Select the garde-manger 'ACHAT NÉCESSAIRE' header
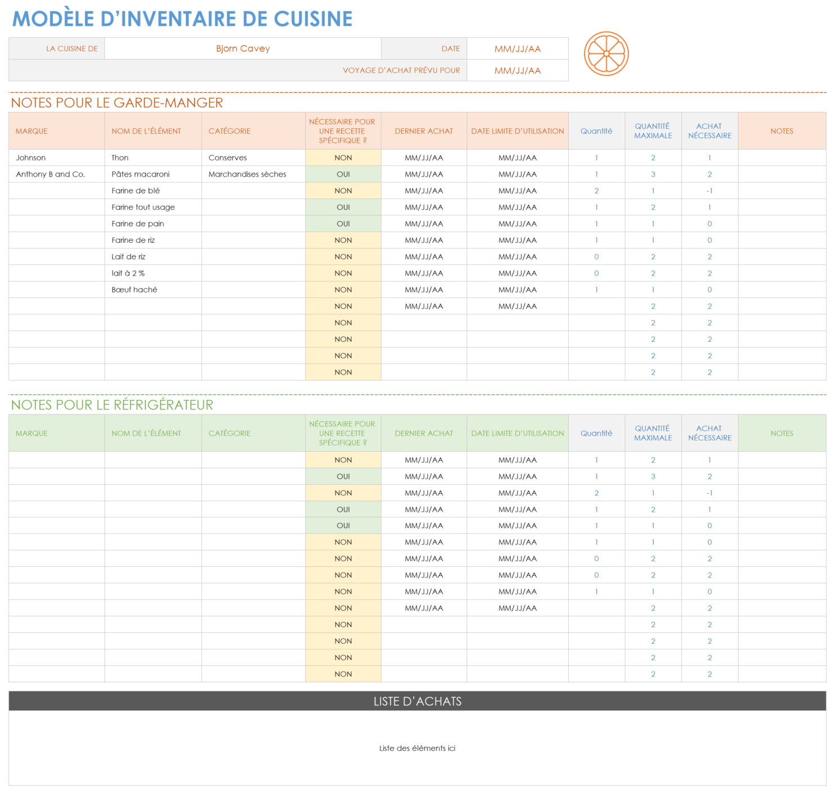 pyautogui.click(x=710, y=131)
